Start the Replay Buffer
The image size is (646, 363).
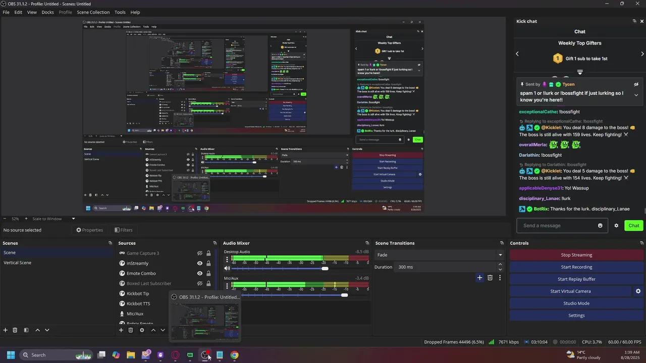point(576,279)
